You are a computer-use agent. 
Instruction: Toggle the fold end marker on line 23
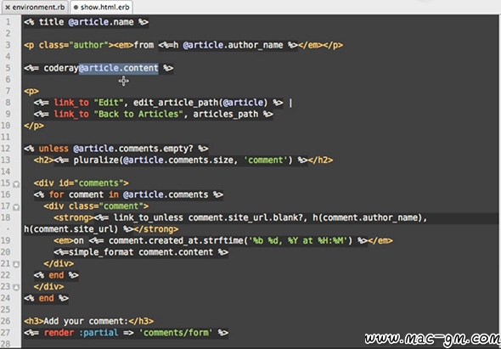point(16,287)
